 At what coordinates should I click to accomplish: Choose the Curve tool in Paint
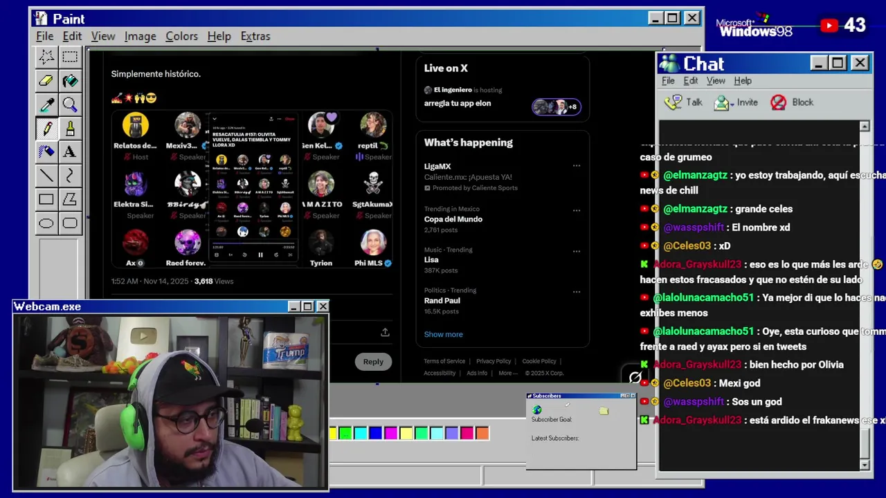click(x=70, y=176)
